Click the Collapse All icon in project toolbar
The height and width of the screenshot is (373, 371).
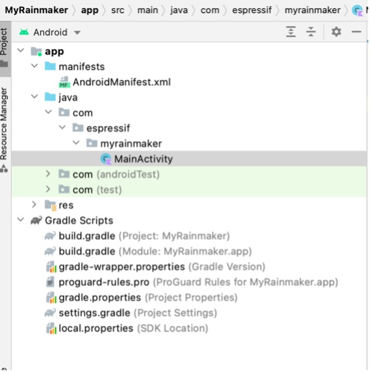click(311, 32)
